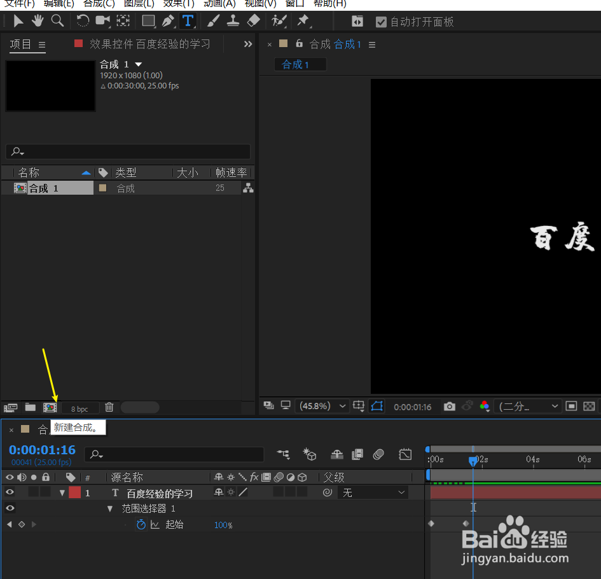Select the Rectangle shape tool
This screenshot has height=579, width=601.
point(148,21)
